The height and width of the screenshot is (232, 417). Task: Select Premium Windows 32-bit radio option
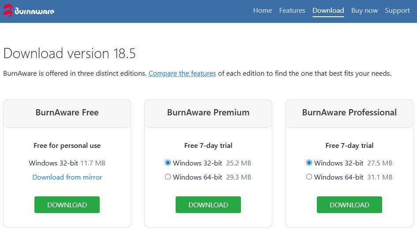click(x=168, y=163)
